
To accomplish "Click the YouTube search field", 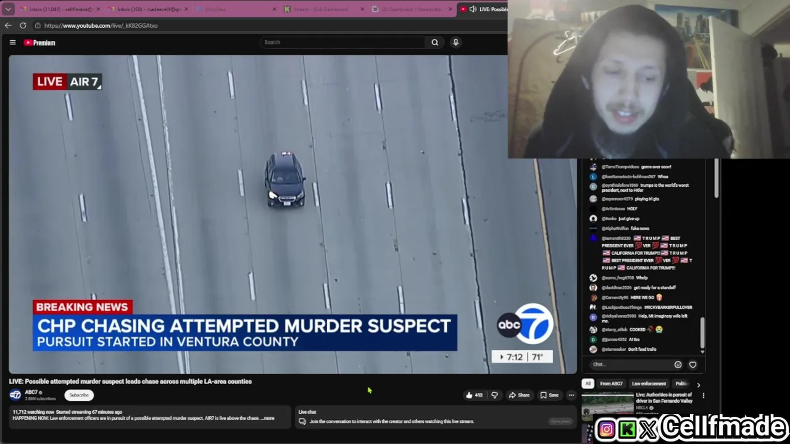I will click(x=343, y=42).
